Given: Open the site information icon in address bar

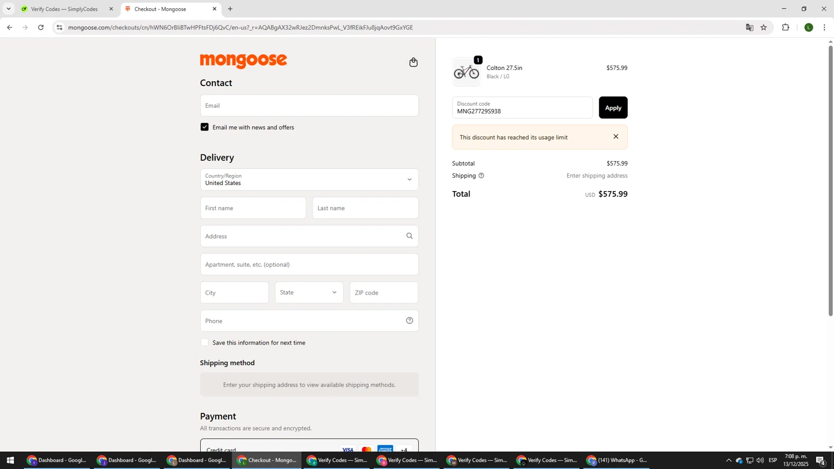Looking at the screenshot, I should pyautogui.click(x=59, y=27).
